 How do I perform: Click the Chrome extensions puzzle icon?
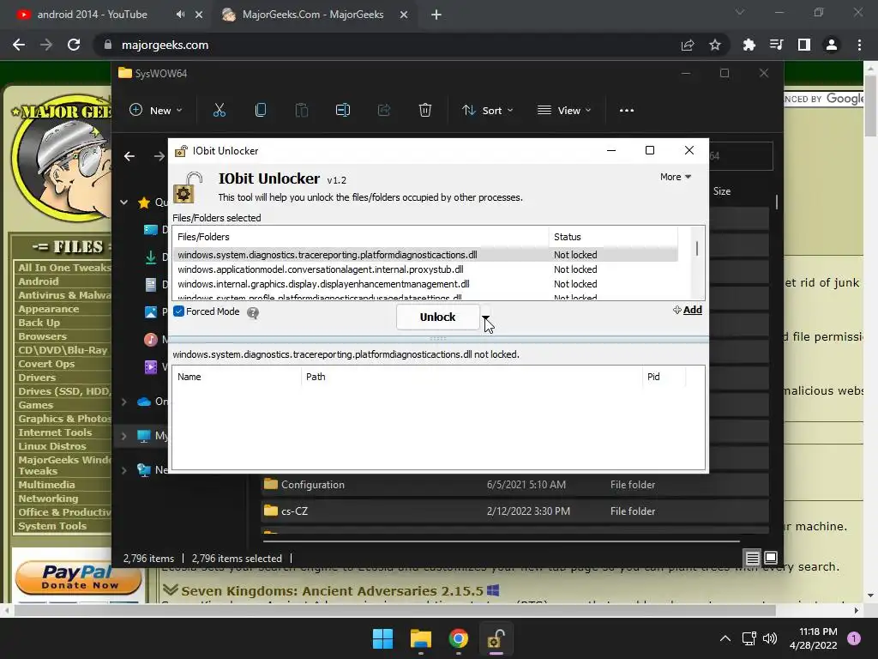[749, 45]
